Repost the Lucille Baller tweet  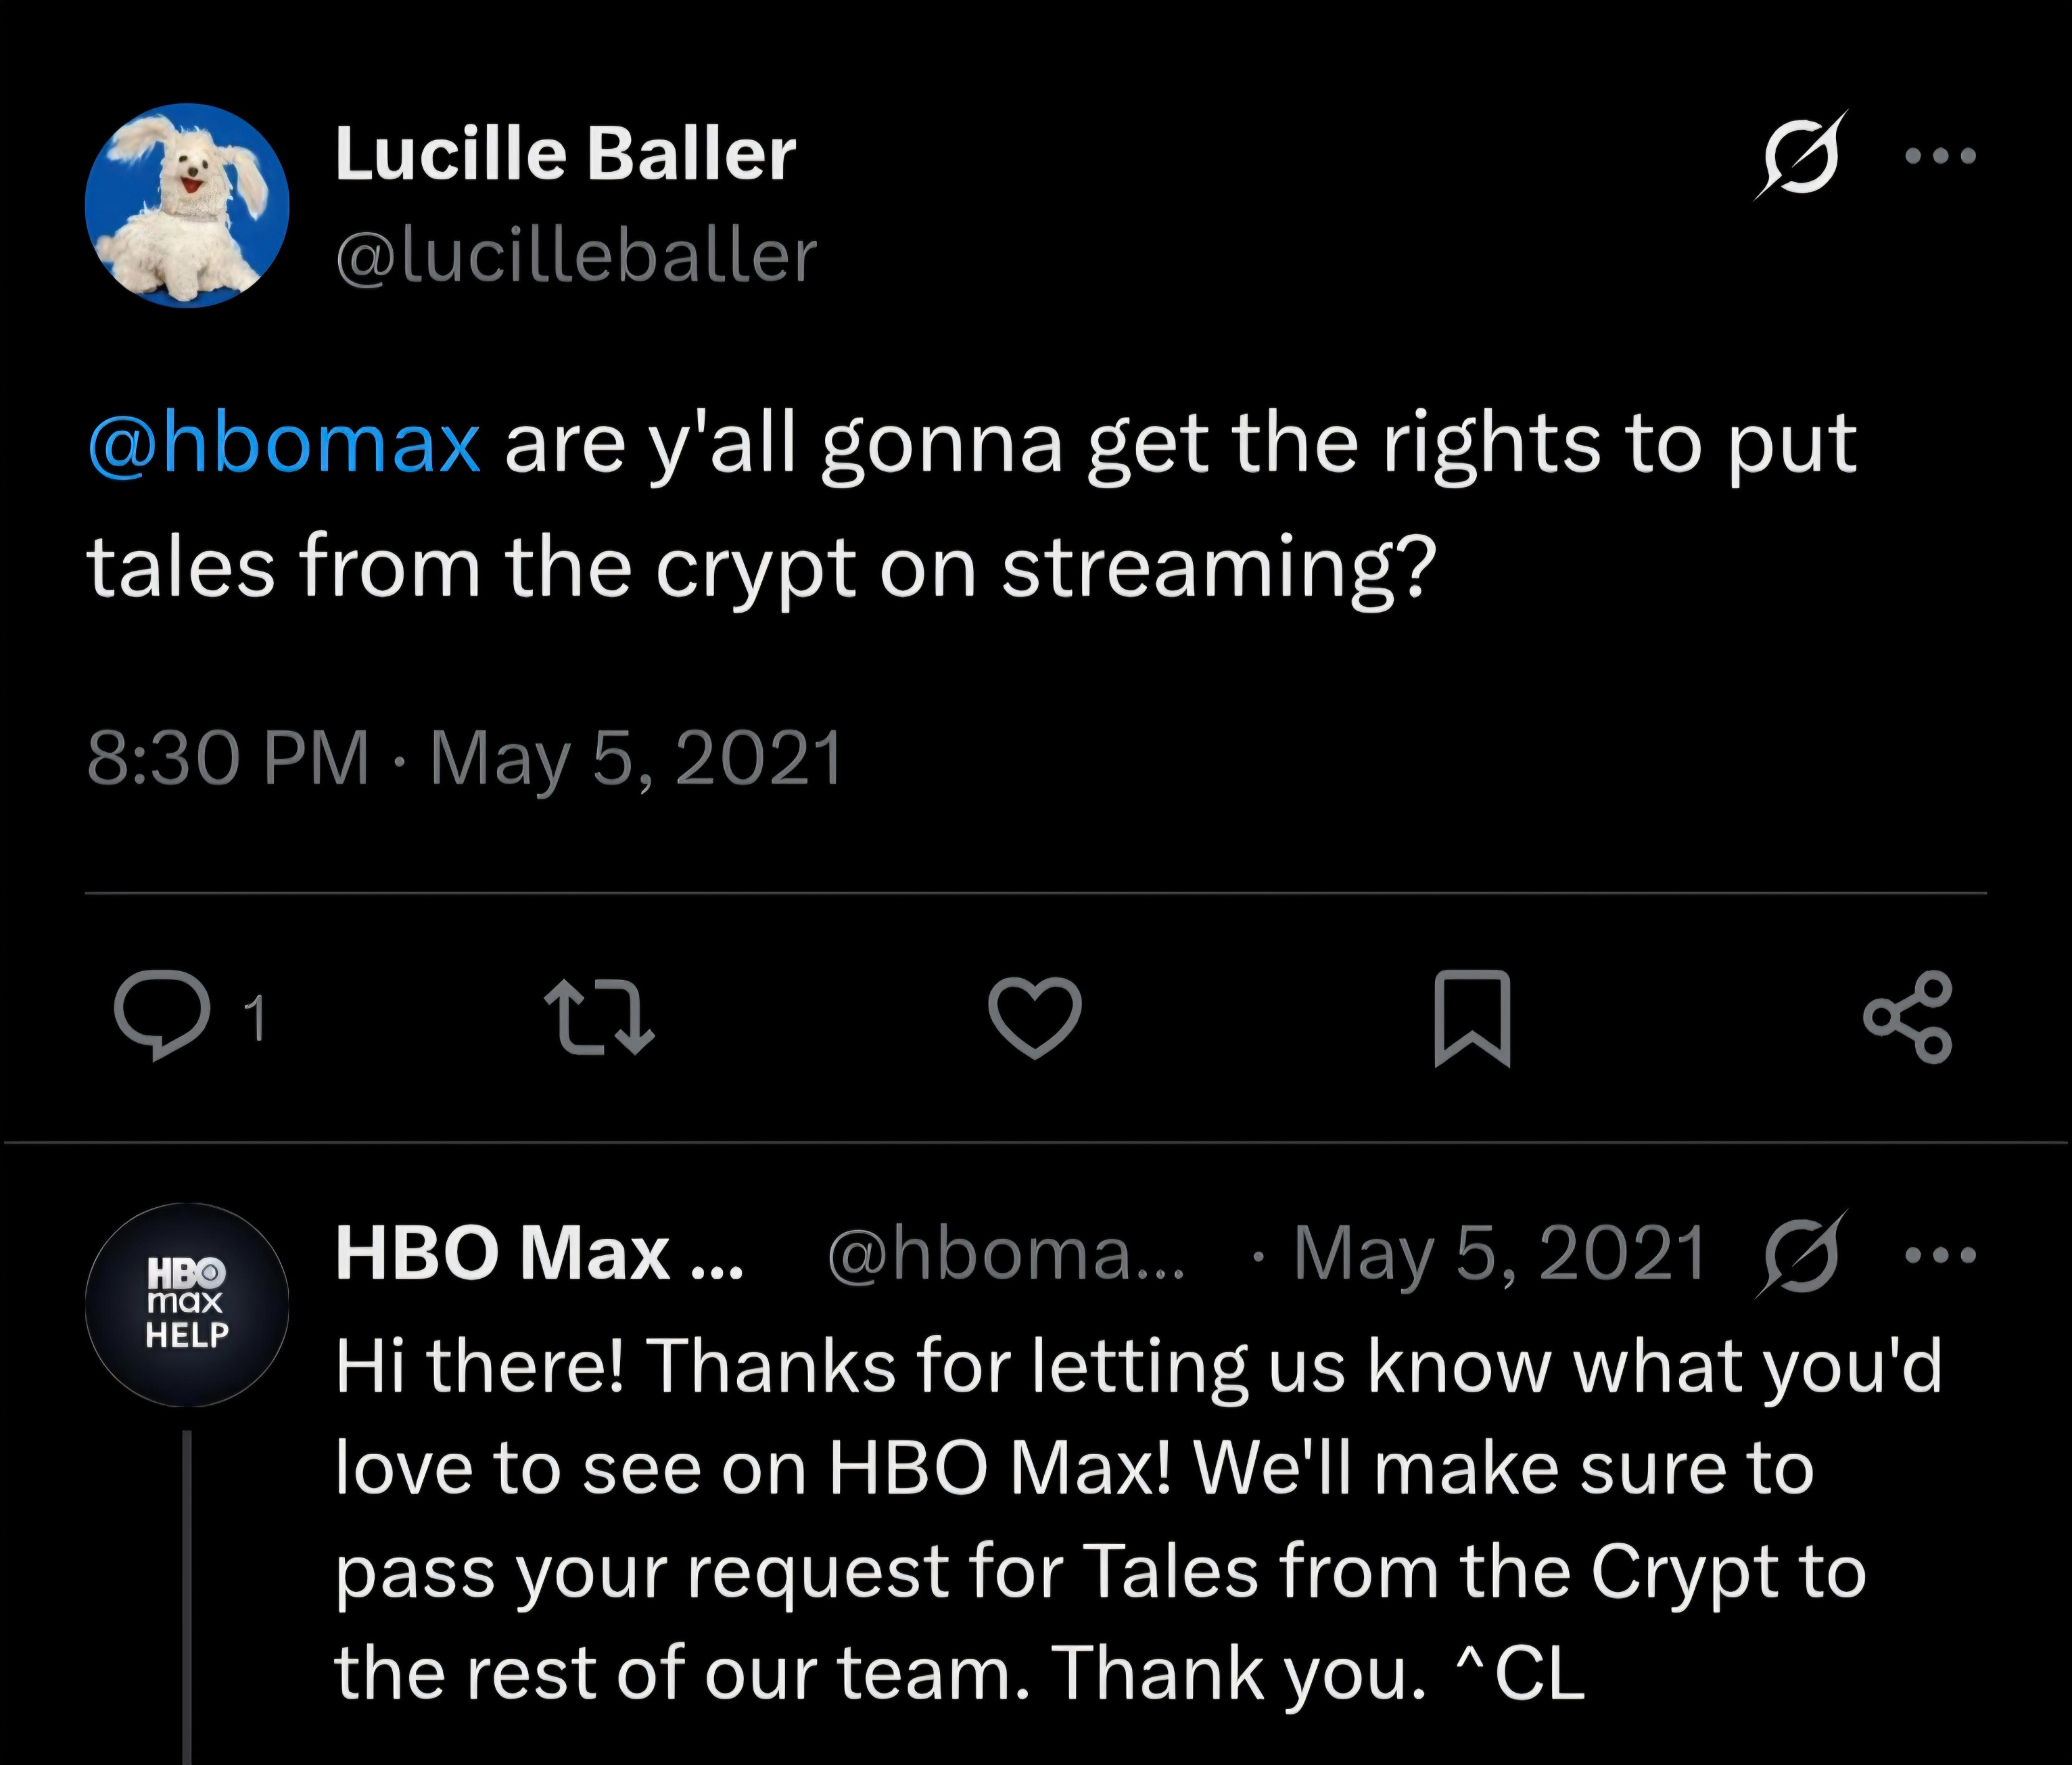[598, 1017]
